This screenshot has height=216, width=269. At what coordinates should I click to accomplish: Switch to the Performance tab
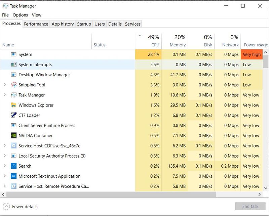(36, 24)
